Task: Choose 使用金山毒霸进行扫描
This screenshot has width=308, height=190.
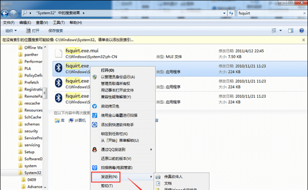Action: (x=123, y=115)
